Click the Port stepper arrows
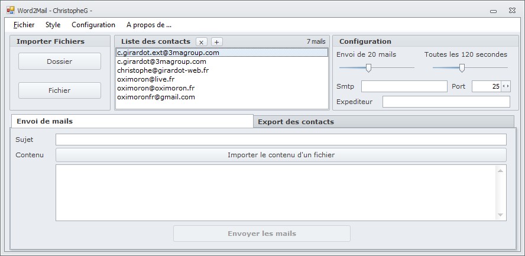This screenshot has width=525, height=256. pos(505,86)
